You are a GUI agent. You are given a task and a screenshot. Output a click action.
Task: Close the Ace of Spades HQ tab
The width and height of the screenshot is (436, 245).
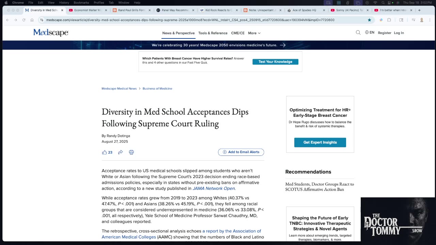click(324, 10)
